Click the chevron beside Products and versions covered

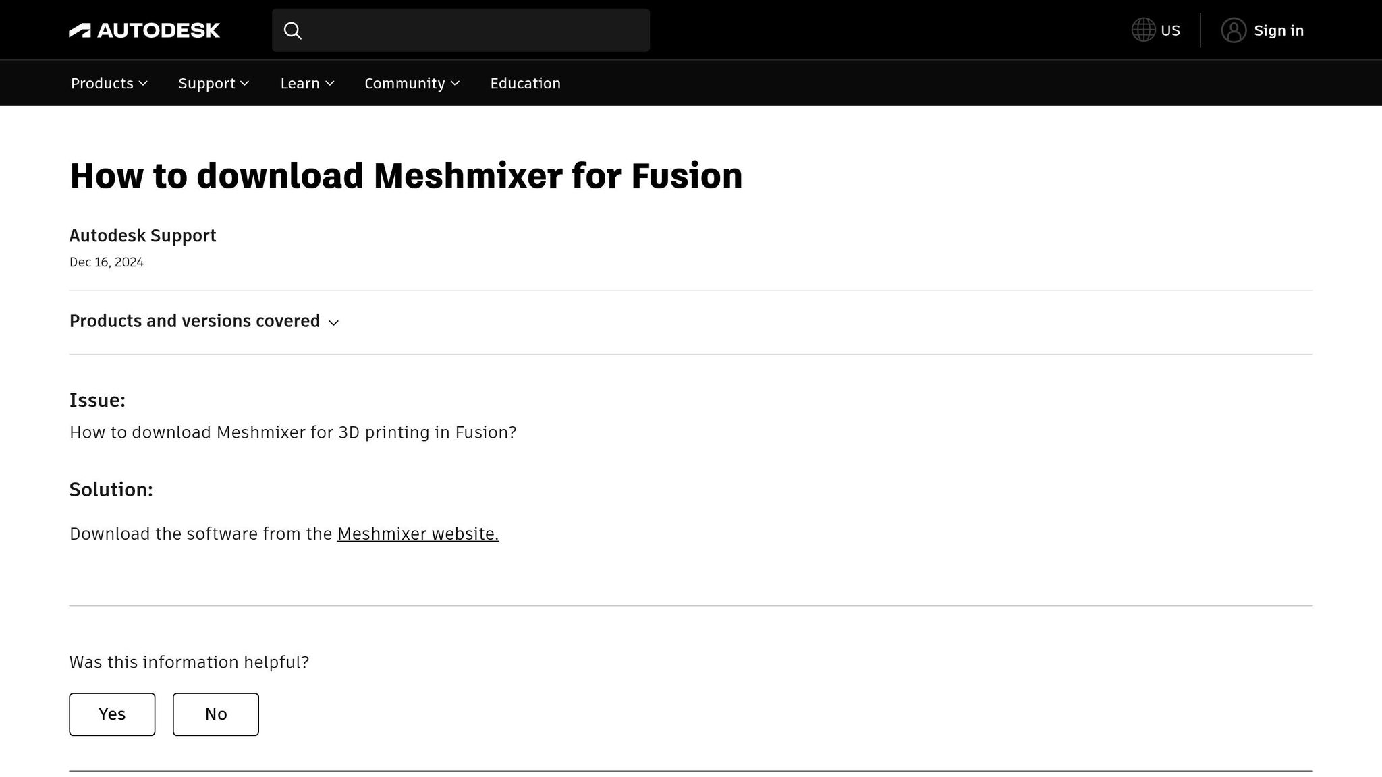[x=333, y=323]
